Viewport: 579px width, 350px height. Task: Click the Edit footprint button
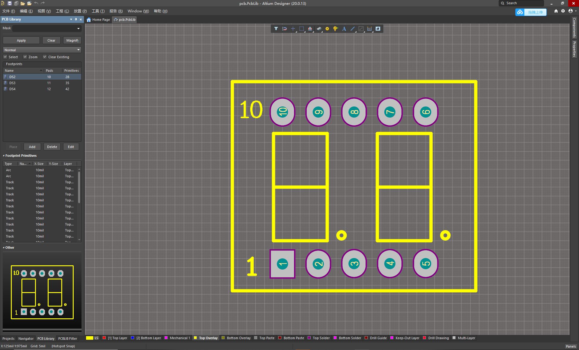pyautogui.click(x=71, y=147)
